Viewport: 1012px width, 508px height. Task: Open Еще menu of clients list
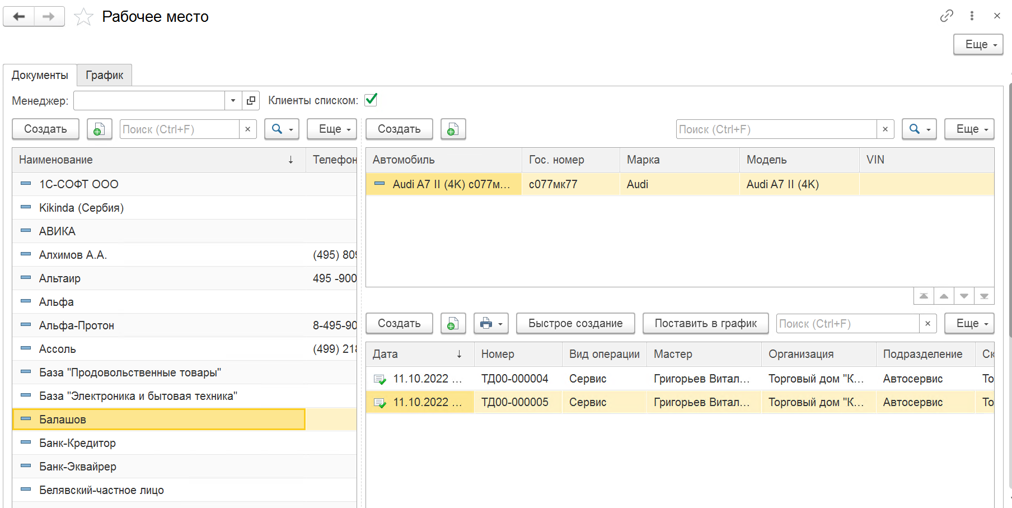[x=332, y=129]
